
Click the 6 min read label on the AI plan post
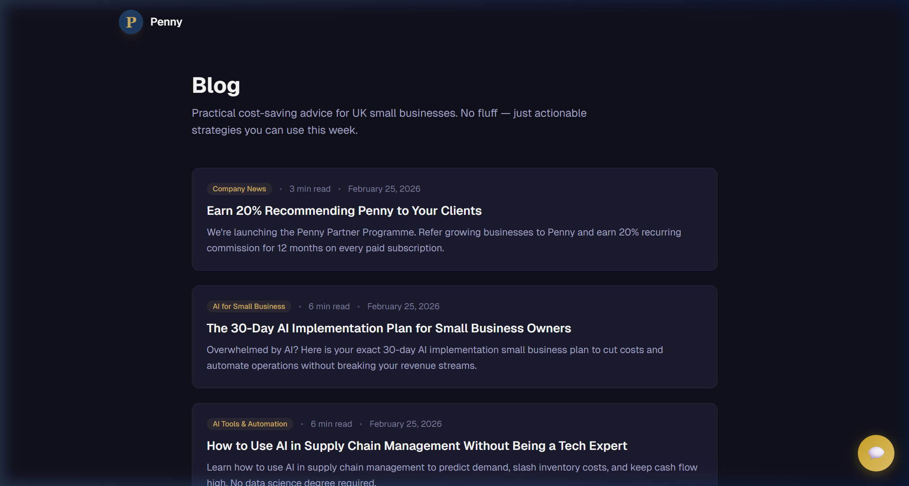[329, 306]
